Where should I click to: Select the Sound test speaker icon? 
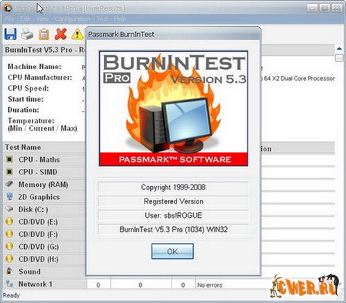9,271
